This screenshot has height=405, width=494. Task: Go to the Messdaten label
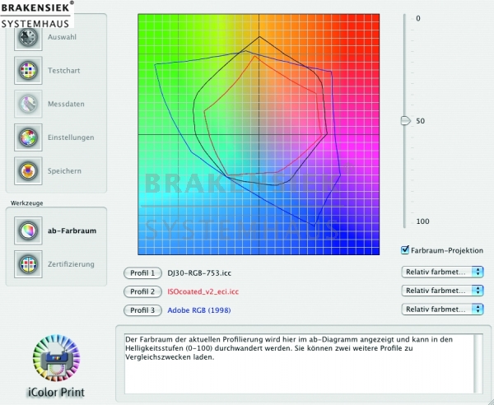pyautogui.click(x=66, y=104)
